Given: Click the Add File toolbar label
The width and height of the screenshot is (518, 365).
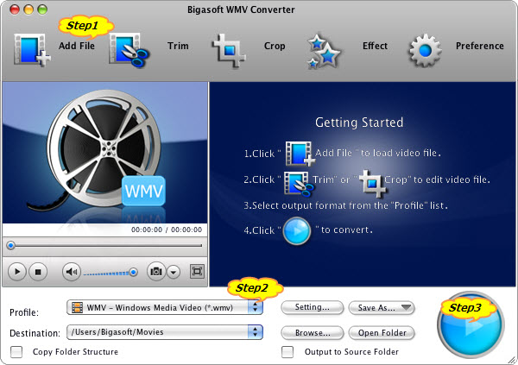Looking at the screenshot, I should [77, 46].
